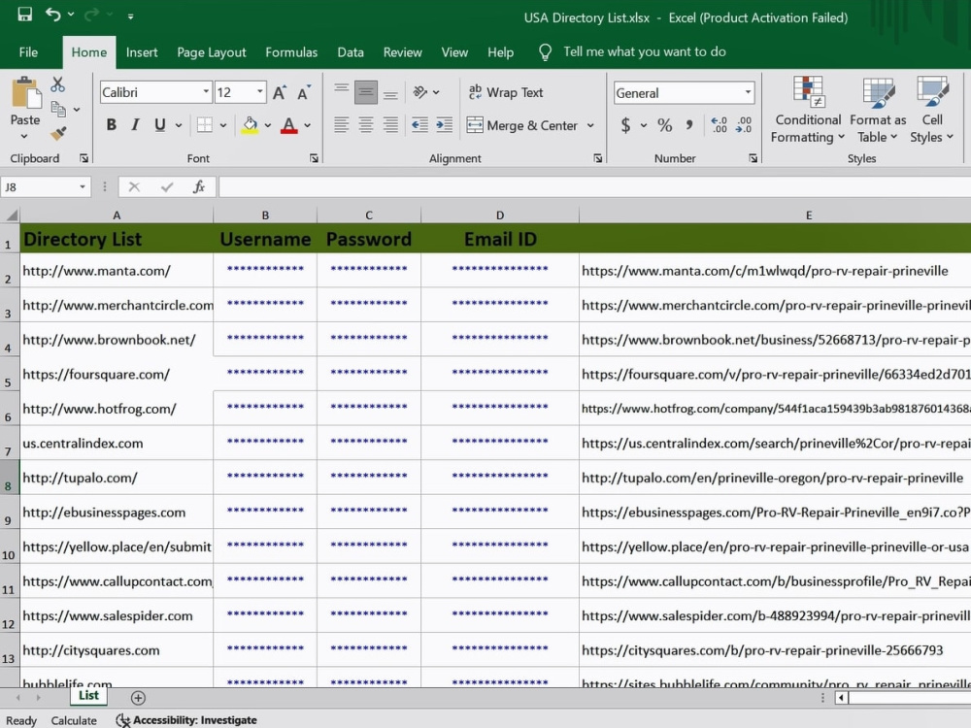Open the font size 12 dropdown
The width and height of the screenshot is (971, 728).
pyautogui.click(x=260, y=92)
